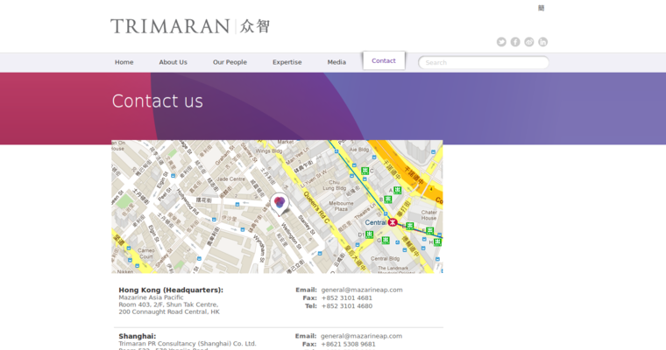Open the About Us menu item
Viewport: 666px width, 350px height.
pos(173,62)
